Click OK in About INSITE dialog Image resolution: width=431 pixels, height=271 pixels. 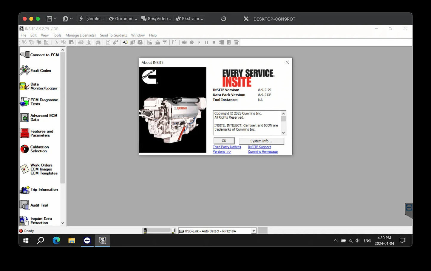coord(224,141)
